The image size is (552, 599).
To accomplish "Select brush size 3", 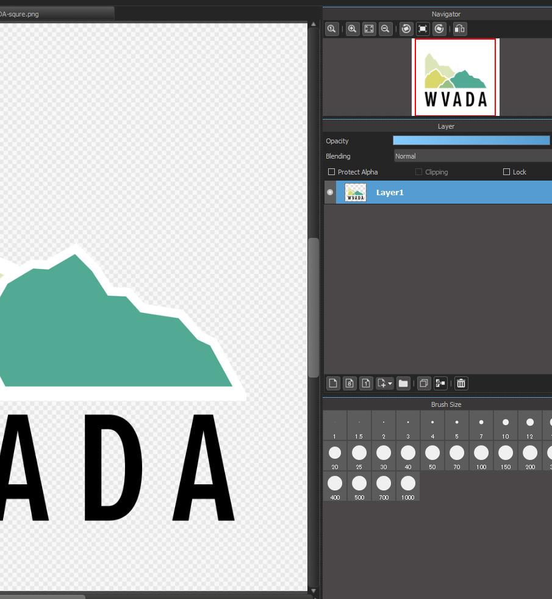I will coord(408,426).
